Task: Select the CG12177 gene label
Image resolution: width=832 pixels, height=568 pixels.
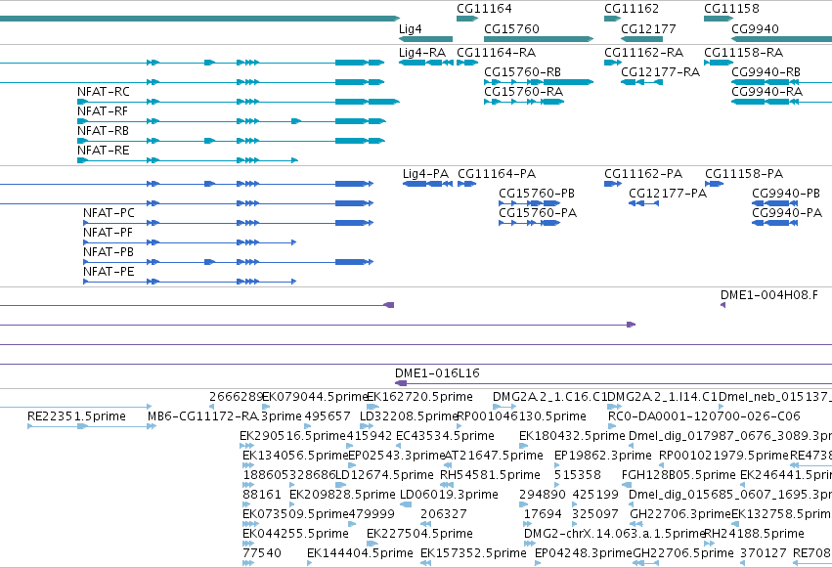Action: click(x=648, y=29)
